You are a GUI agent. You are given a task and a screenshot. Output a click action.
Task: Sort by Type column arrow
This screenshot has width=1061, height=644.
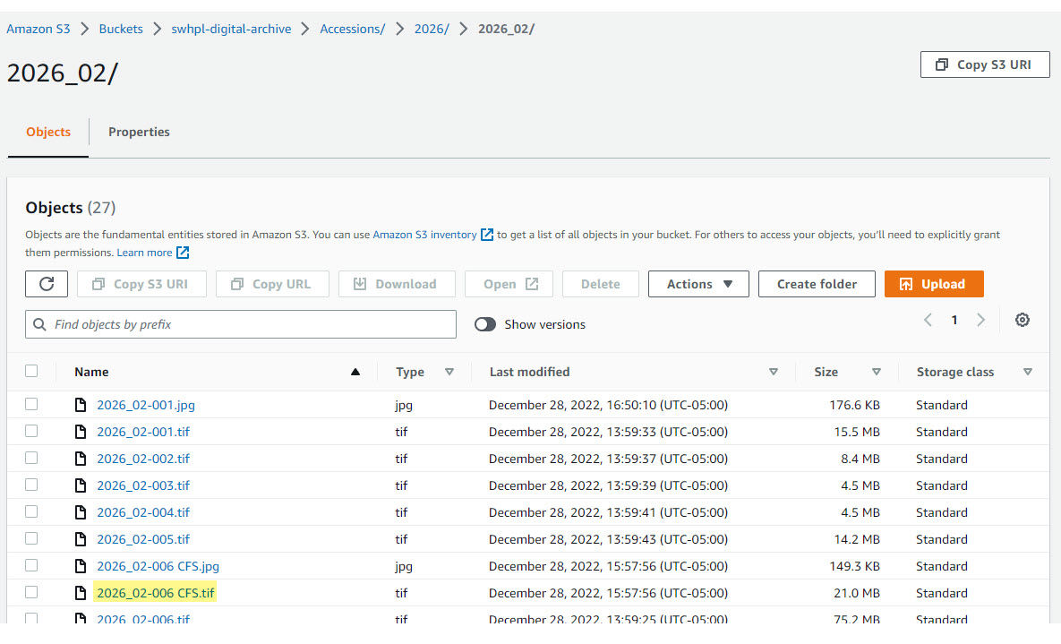tap(449, 372)
